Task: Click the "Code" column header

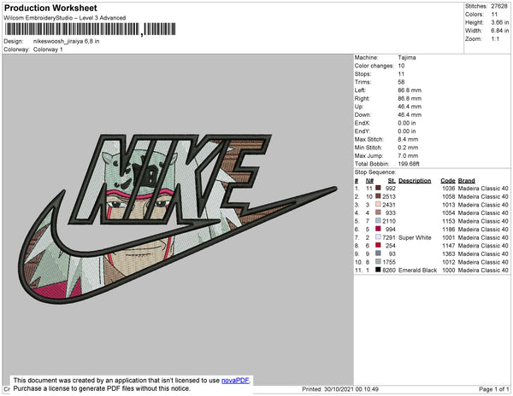Action: click(x=448, y=181)
